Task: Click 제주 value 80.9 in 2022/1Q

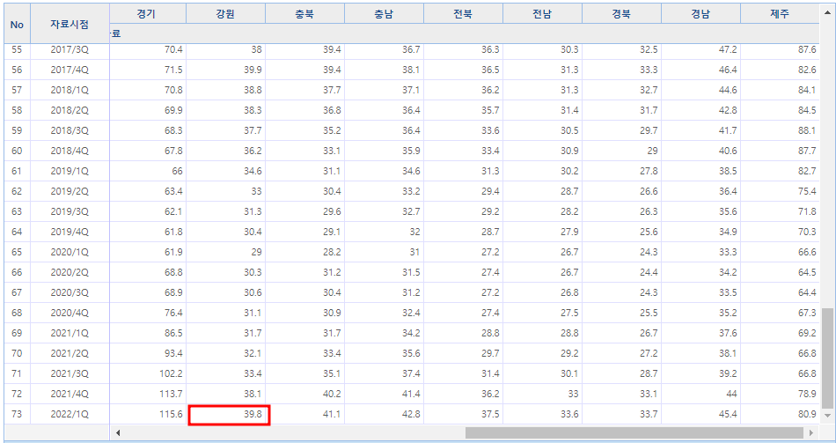Action: click(780, 415)
